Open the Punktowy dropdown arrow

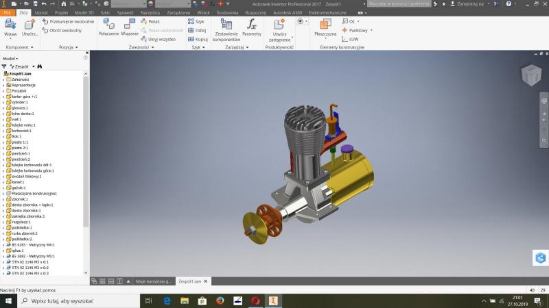tap(371, 30)
